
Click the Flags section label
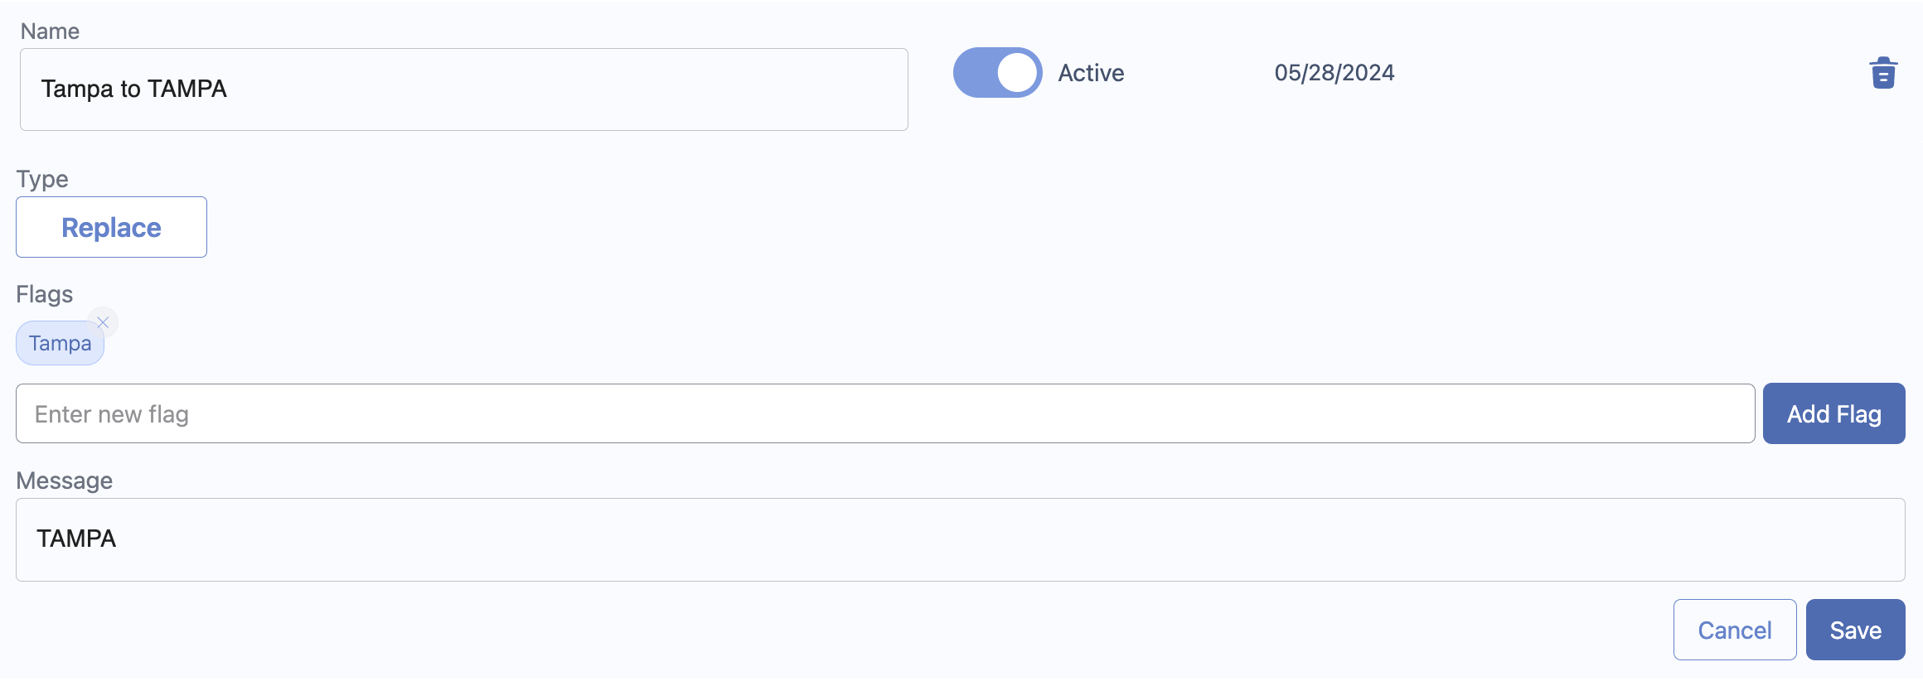tap(45, 294)
